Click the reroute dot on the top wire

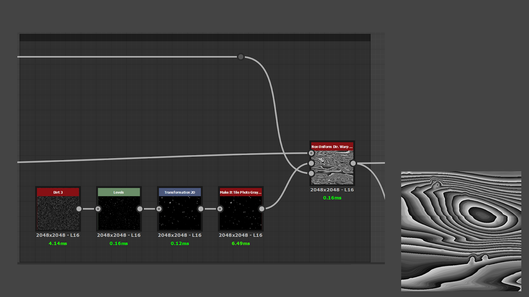(x=241, y=57)
